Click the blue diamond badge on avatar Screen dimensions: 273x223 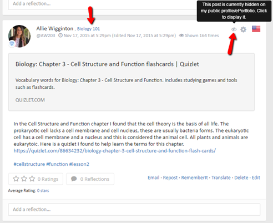(x=12, y=44)
